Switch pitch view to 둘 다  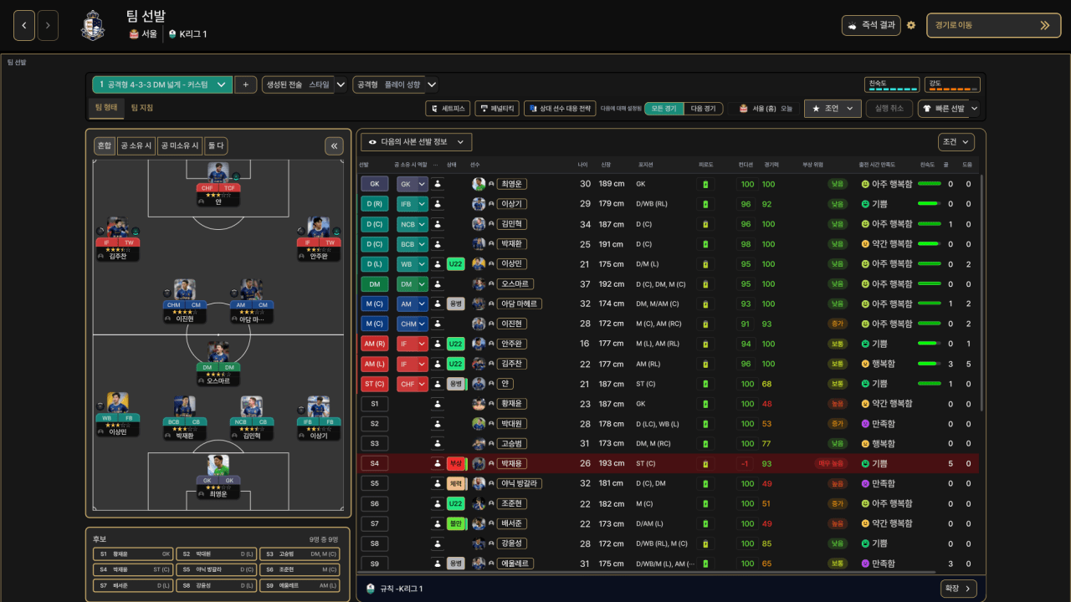(x=216, y=146)
